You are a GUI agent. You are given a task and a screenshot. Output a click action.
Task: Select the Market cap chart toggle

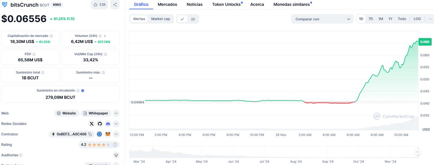[161, 19]
